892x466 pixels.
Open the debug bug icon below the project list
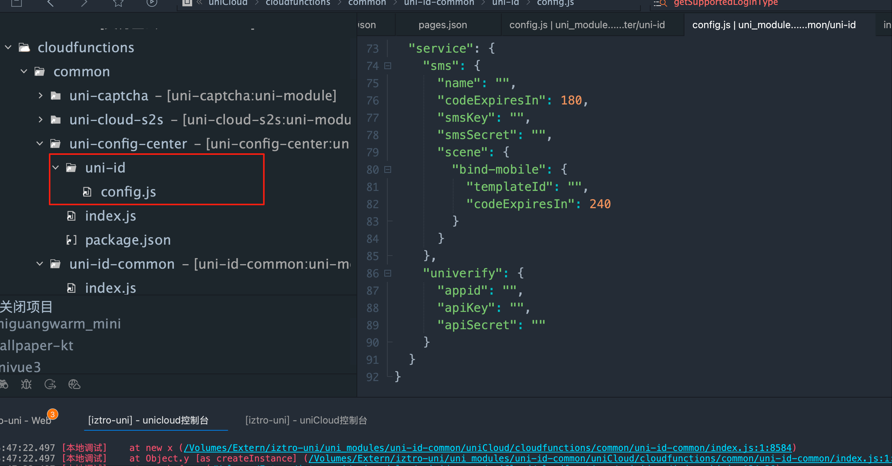tap(26, 384)
